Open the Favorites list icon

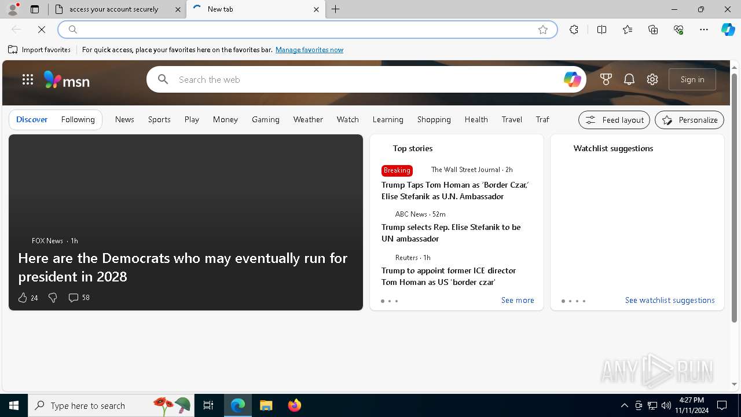click(628, 30)
